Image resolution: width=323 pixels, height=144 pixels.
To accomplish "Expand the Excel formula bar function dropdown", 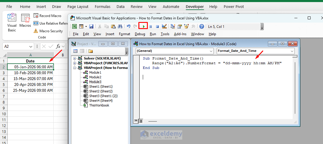I will (x=63, y=47).
